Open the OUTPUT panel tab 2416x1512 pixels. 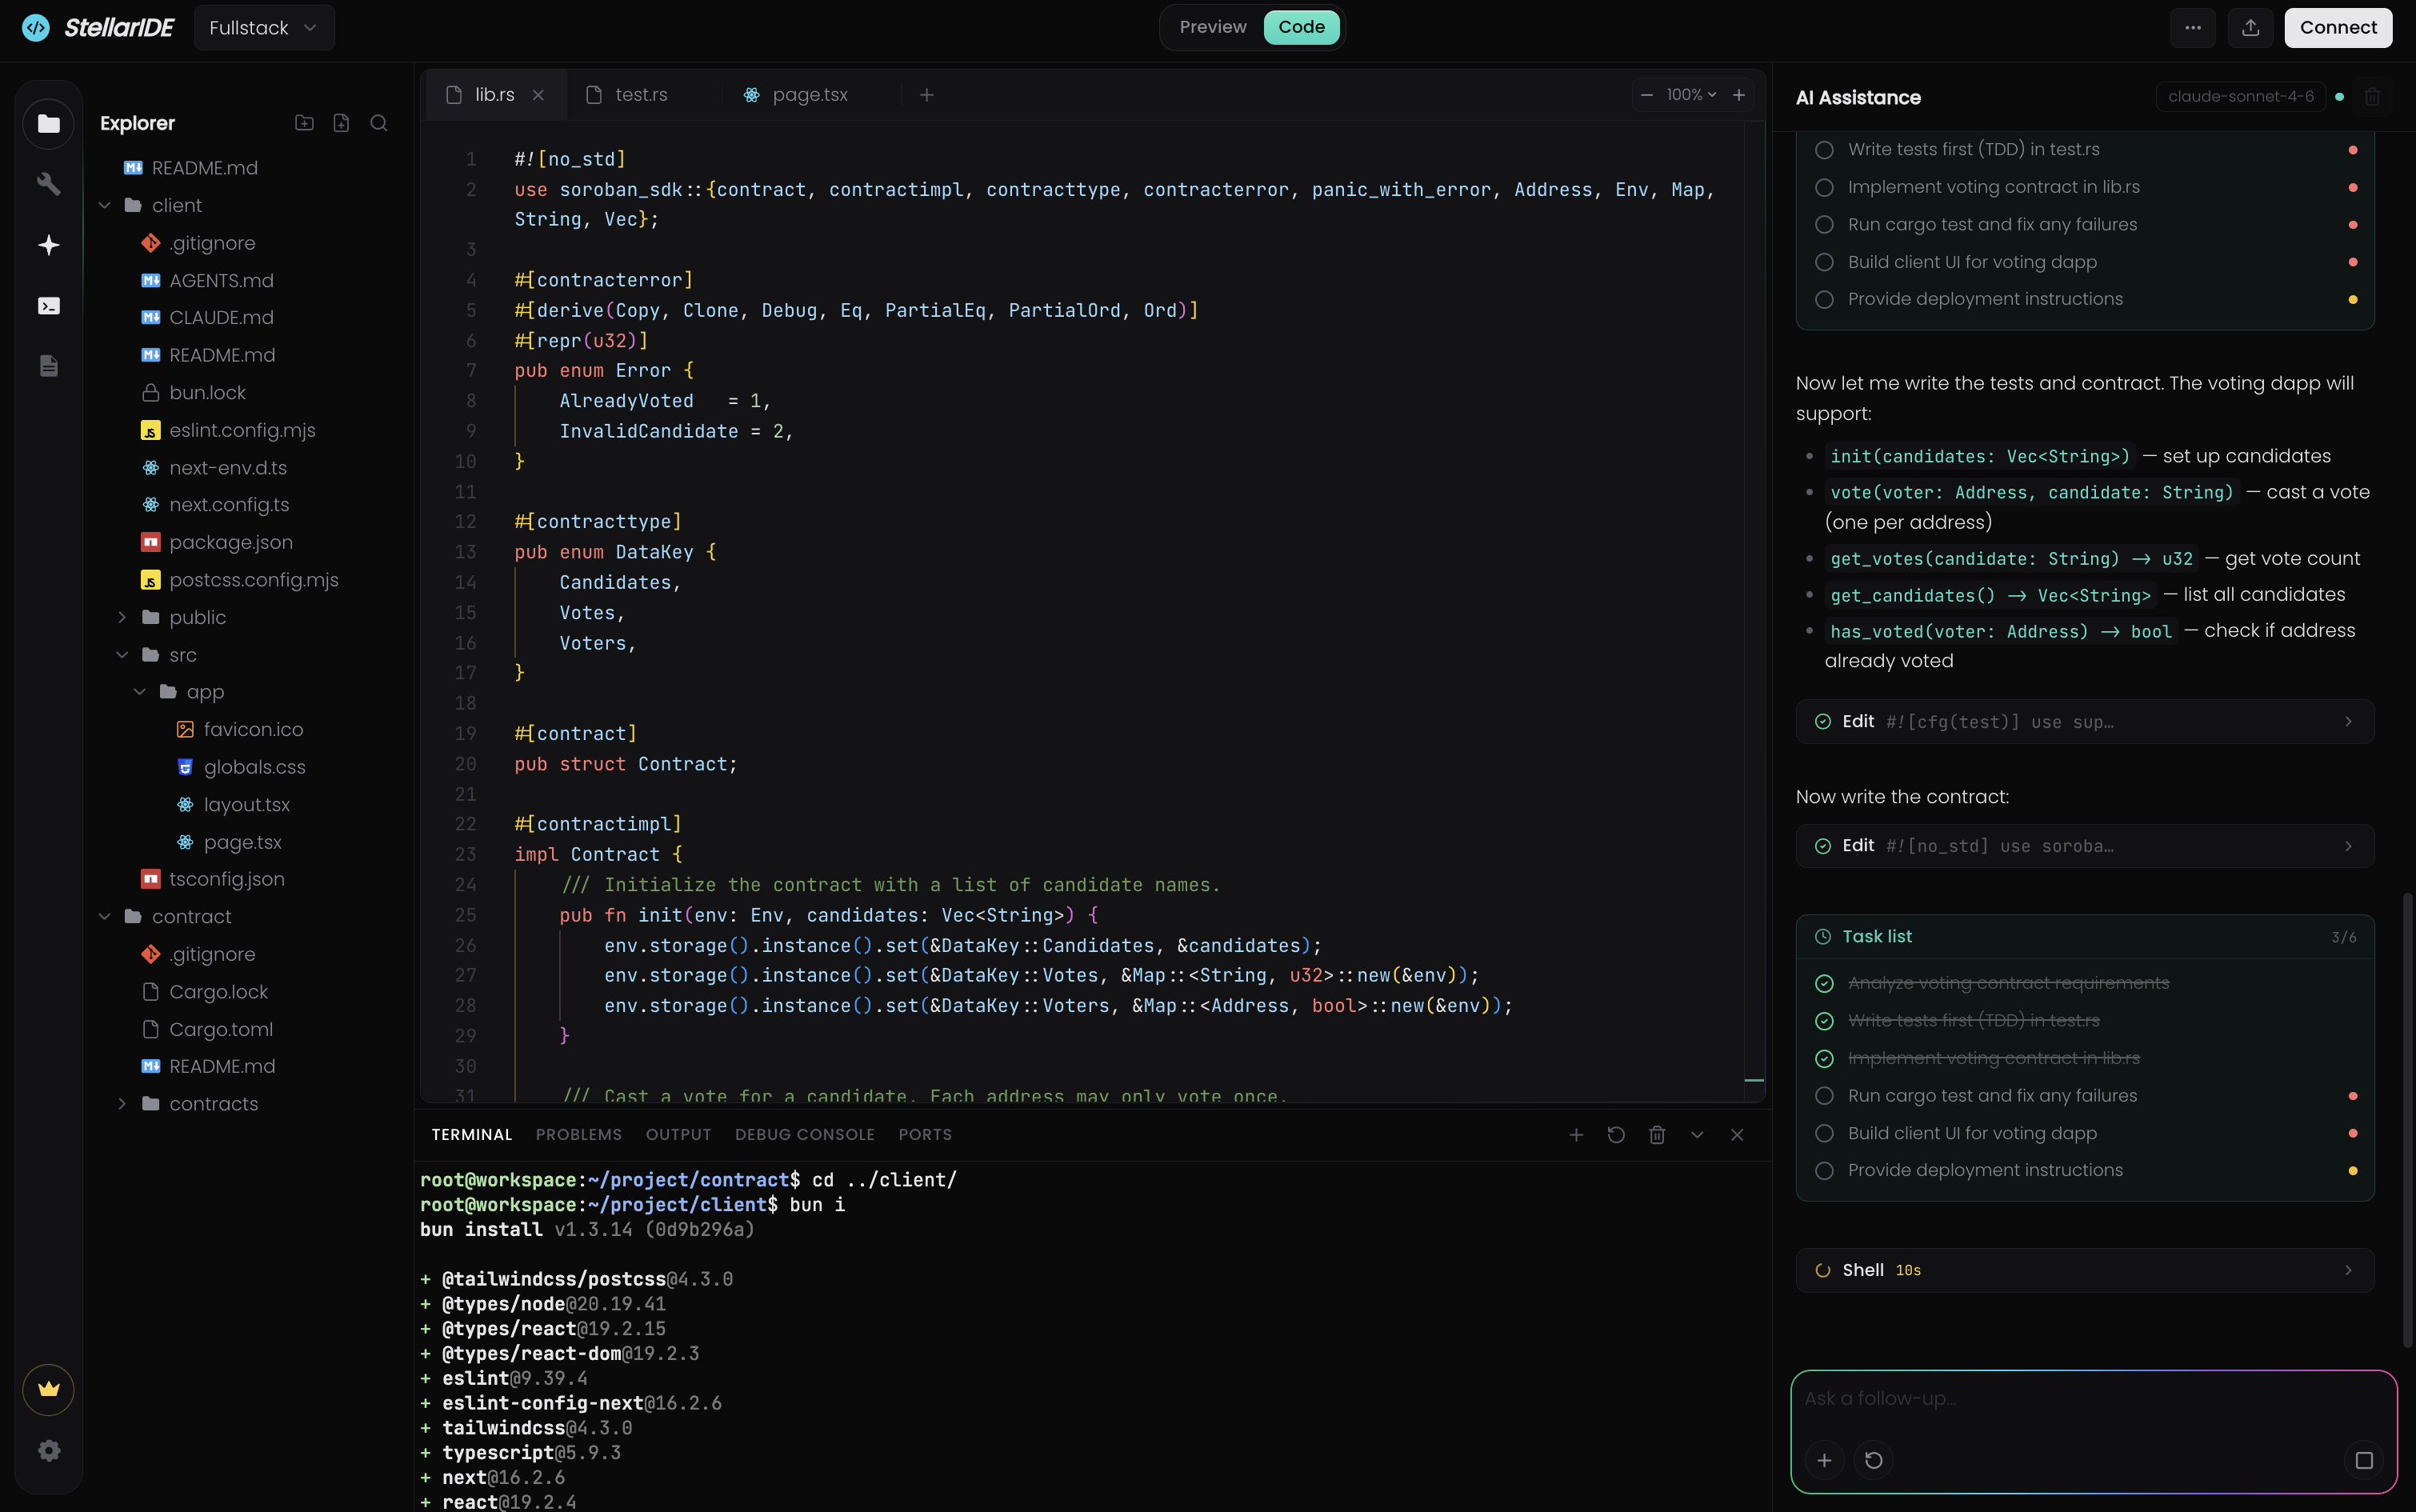678,1135
